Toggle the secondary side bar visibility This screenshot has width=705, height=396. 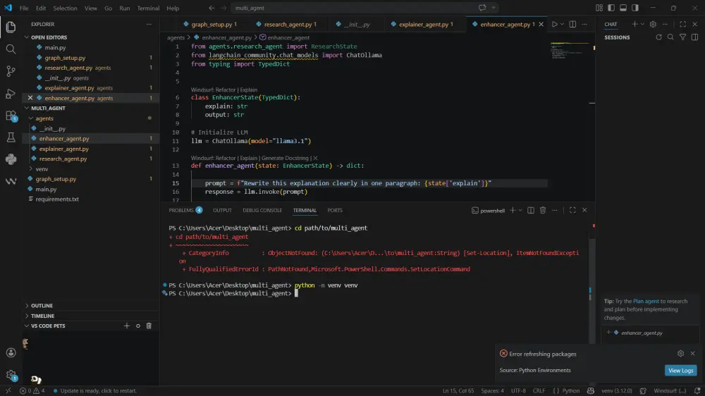point(635,8)
